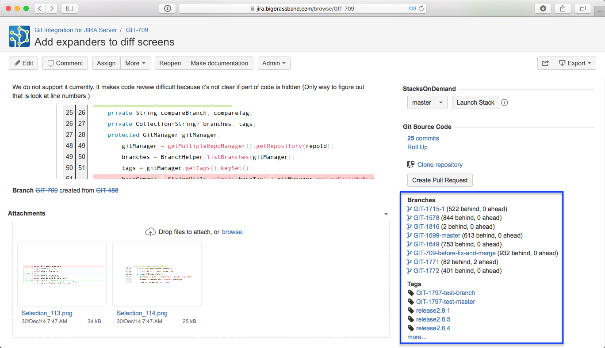Click the share issue icon near Export
605x348 pixels.
[545, 63]
